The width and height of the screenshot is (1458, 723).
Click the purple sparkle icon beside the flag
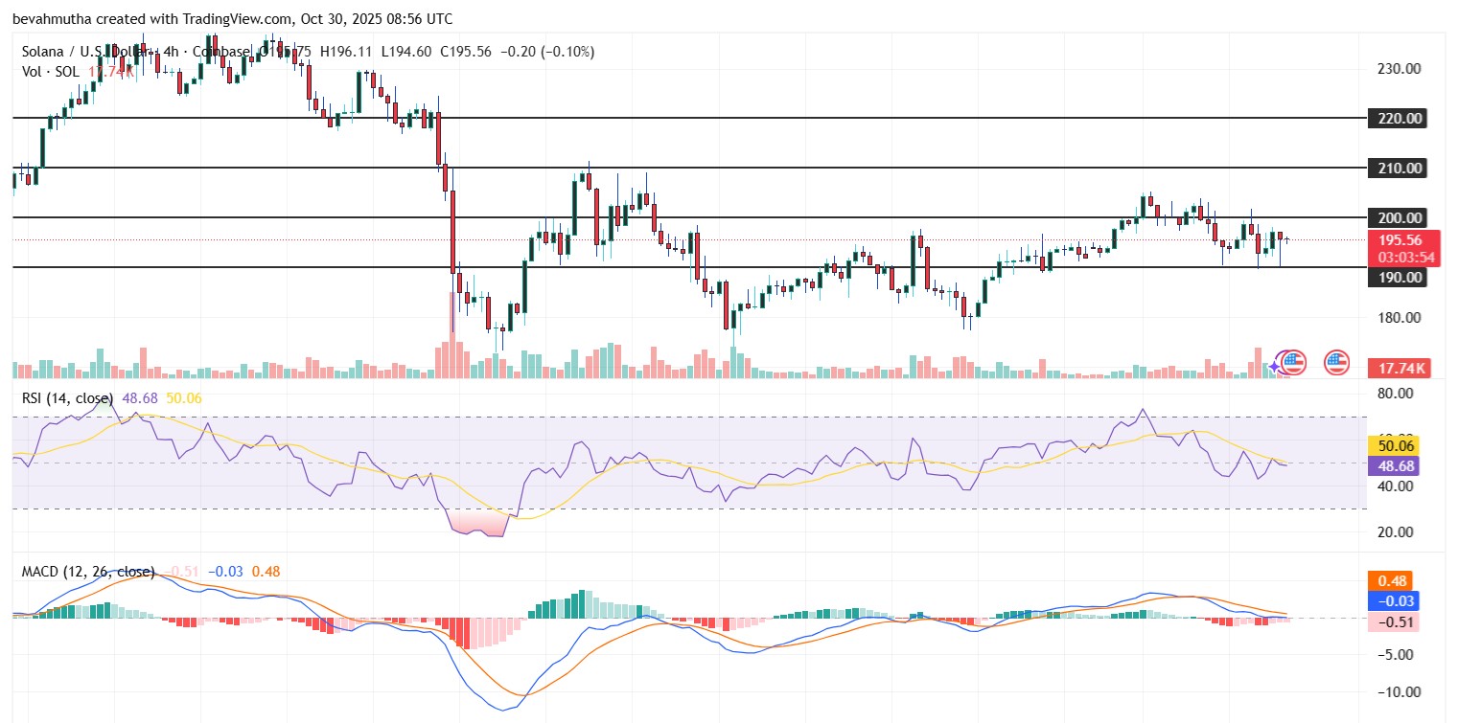pos(1275,366)
